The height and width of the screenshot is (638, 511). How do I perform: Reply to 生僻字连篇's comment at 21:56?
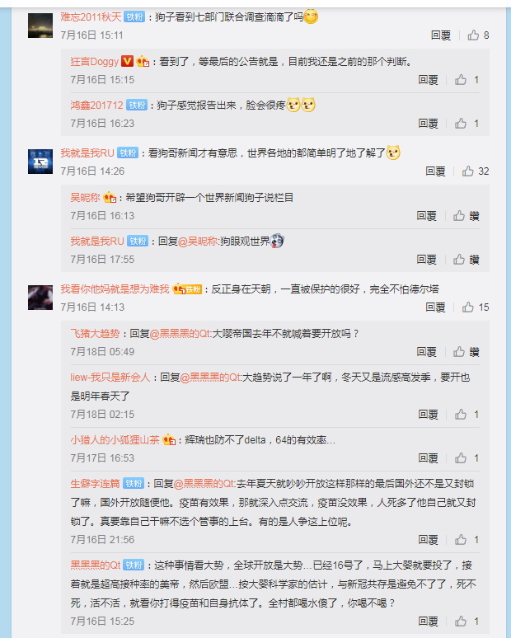(x=428, y=540)
